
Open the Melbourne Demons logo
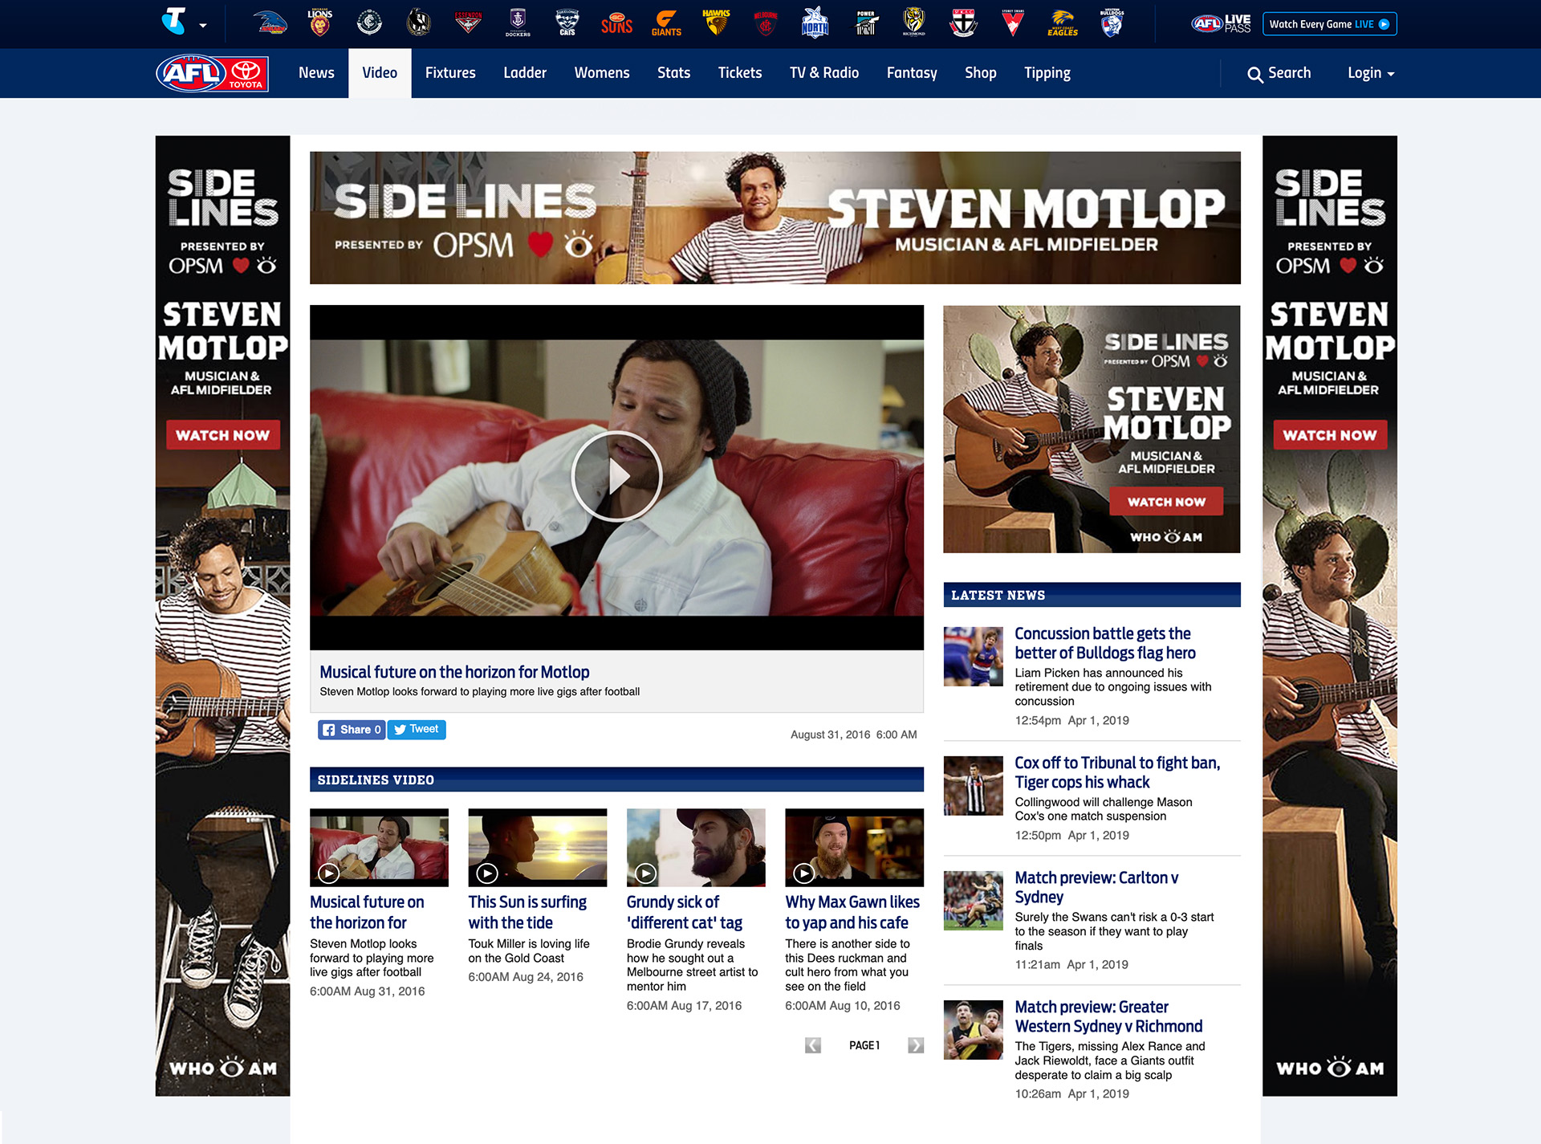click(766, 22)
